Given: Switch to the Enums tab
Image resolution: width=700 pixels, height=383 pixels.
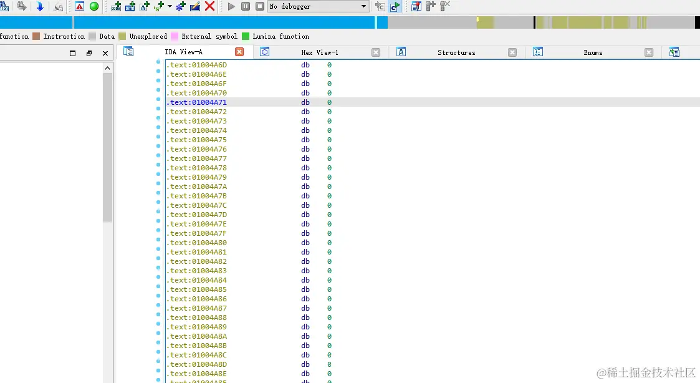Looking at the screenshot, I should [x=593, y=52].
